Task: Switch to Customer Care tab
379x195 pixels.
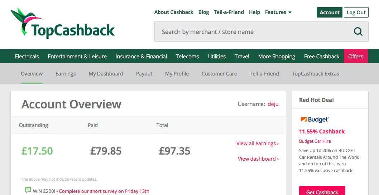Action: 219,74
